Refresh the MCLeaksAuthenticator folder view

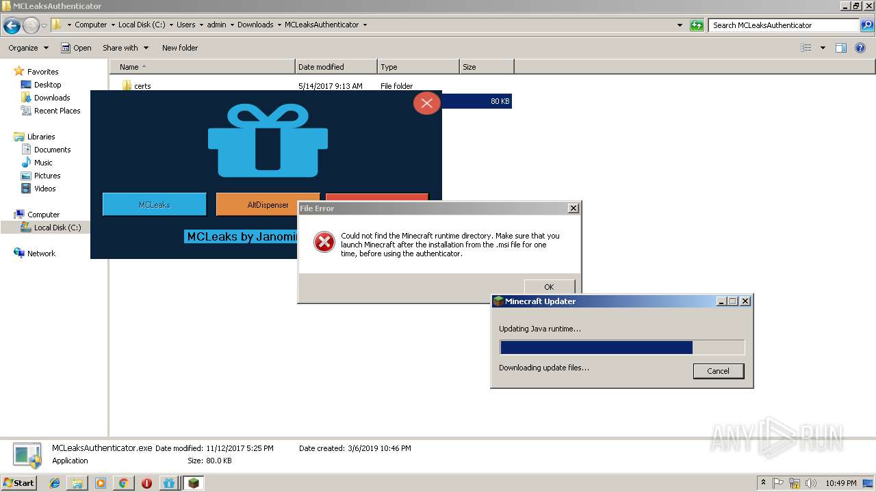click(697, 25)
